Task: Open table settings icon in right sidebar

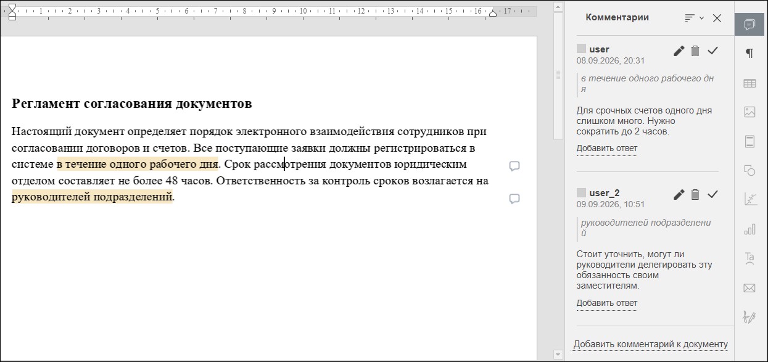Action: [749, 83]
